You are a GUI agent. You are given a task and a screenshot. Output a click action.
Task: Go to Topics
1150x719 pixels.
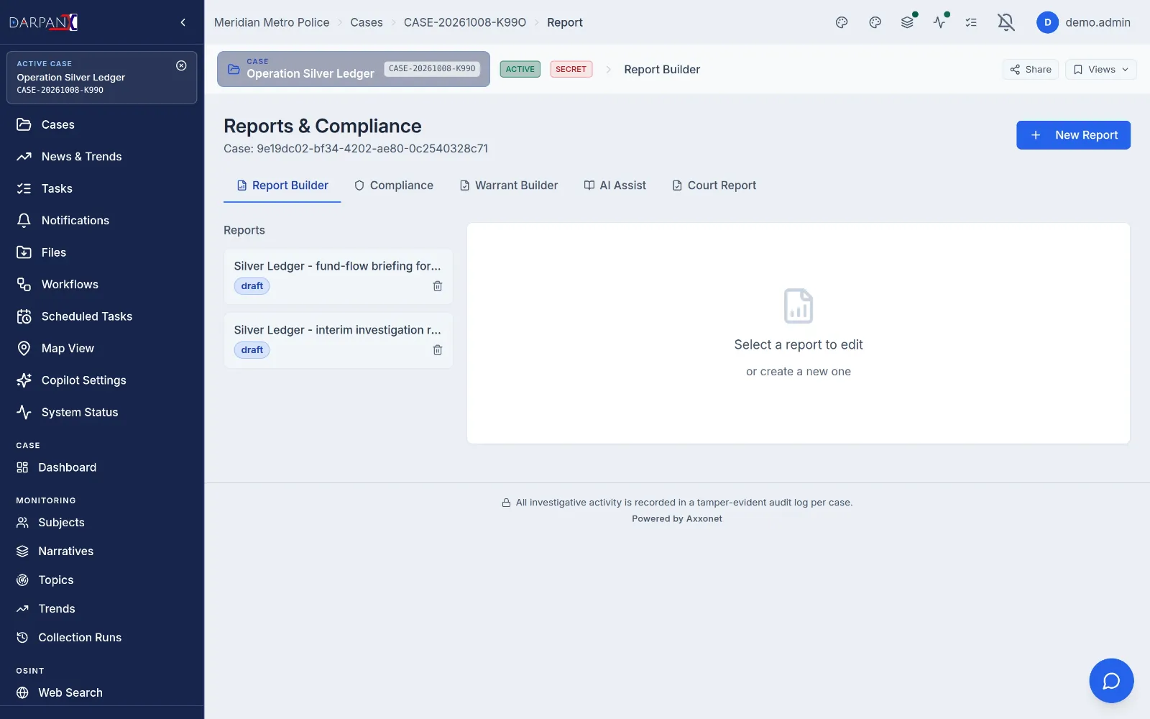coord(102,580)
